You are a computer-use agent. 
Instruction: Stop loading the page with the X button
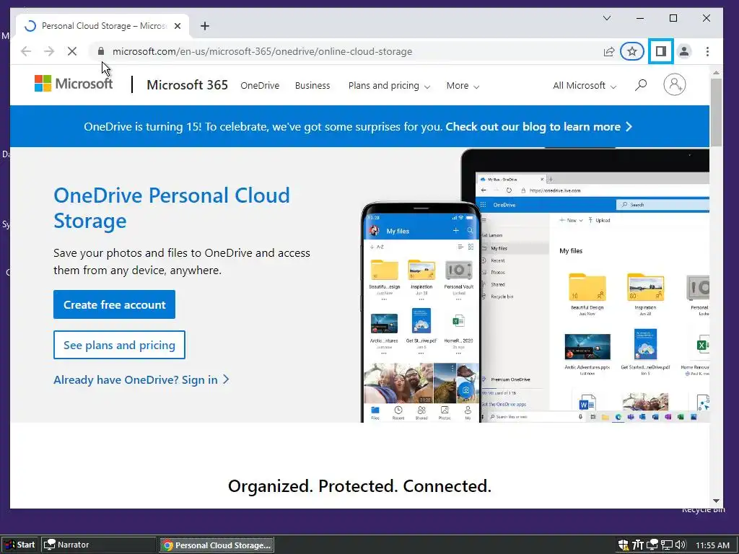[x=72, y=51]
